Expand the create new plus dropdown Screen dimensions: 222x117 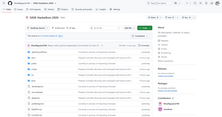(x=188, y=3)
